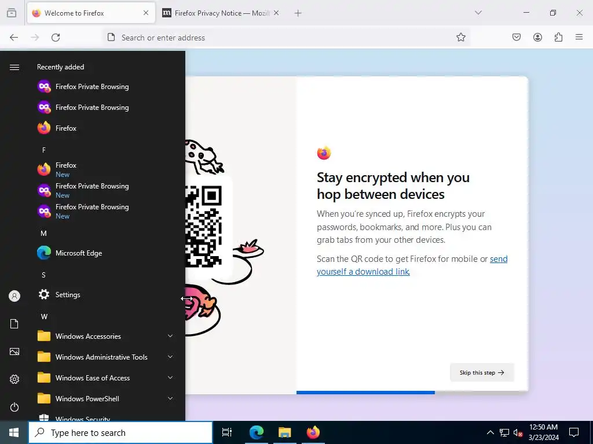
Task: Open Windows Administrative Tools folder entry
Action: [106, 357]
